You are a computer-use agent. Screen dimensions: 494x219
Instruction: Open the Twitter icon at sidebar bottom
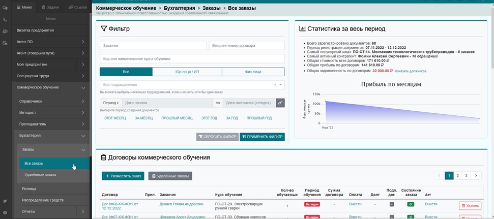point(5,201)
